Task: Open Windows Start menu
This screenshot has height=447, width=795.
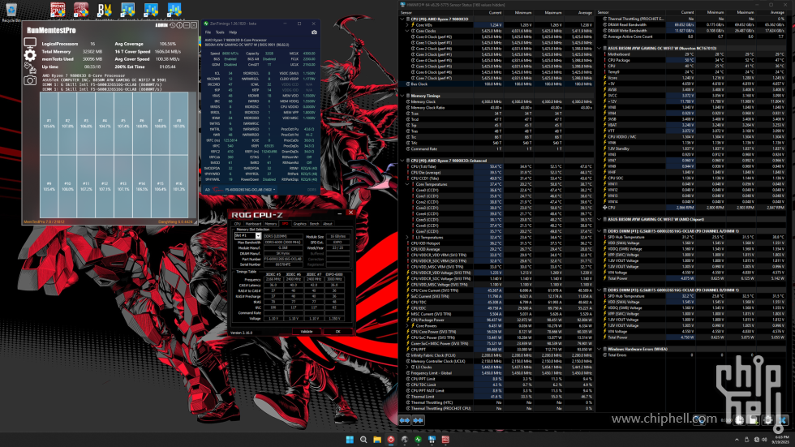Action: pos(350,440)
